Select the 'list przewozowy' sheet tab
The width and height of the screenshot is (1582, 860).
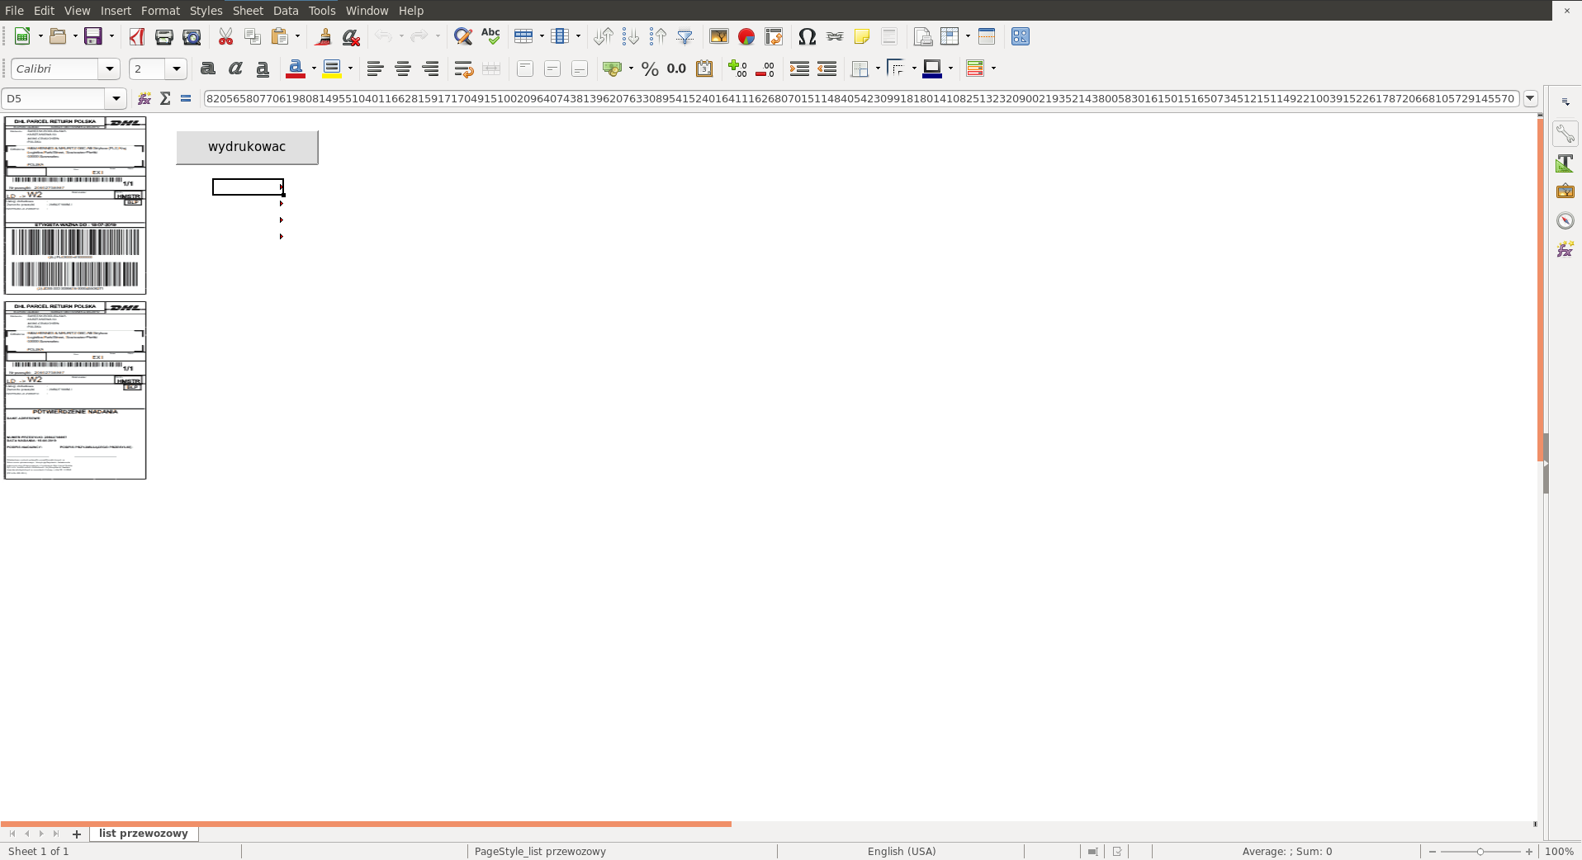click(x=143, y=834)
